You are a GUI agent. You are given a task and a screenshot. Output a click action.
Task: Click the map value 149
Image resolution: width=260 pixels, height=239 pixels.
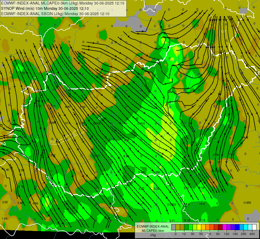point(68,90)
